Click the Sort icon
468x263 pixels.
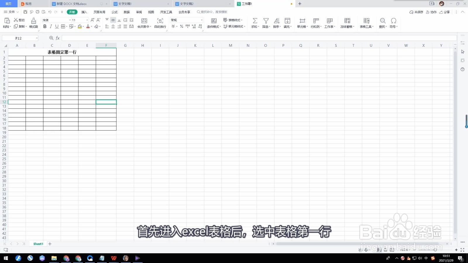pos(276,23)
